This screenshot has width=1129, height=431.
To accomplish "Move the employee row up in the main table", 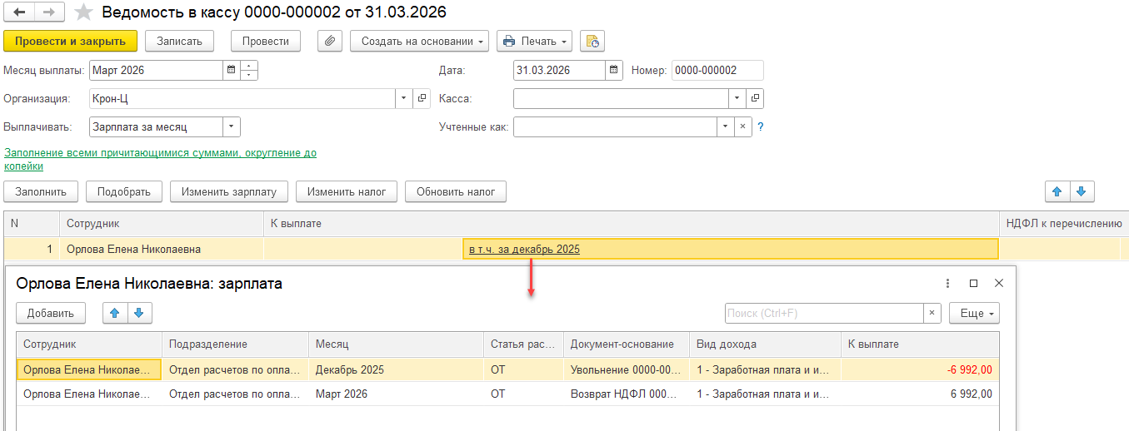I will click(1058, 191).
